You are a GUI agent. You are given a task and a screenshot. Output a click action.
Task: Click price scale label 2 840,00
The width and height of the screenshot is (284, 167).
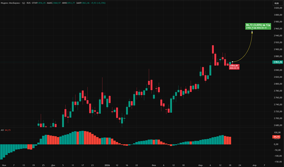tap(278, 70)
